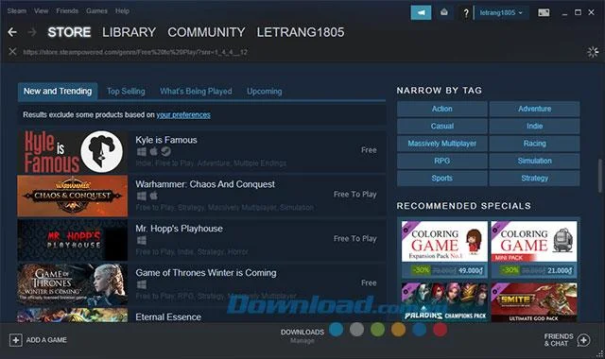Click the announcements megaphone icon
This screenshot has height=359, width=605.
pyautogui.click(x=421, y=12)
